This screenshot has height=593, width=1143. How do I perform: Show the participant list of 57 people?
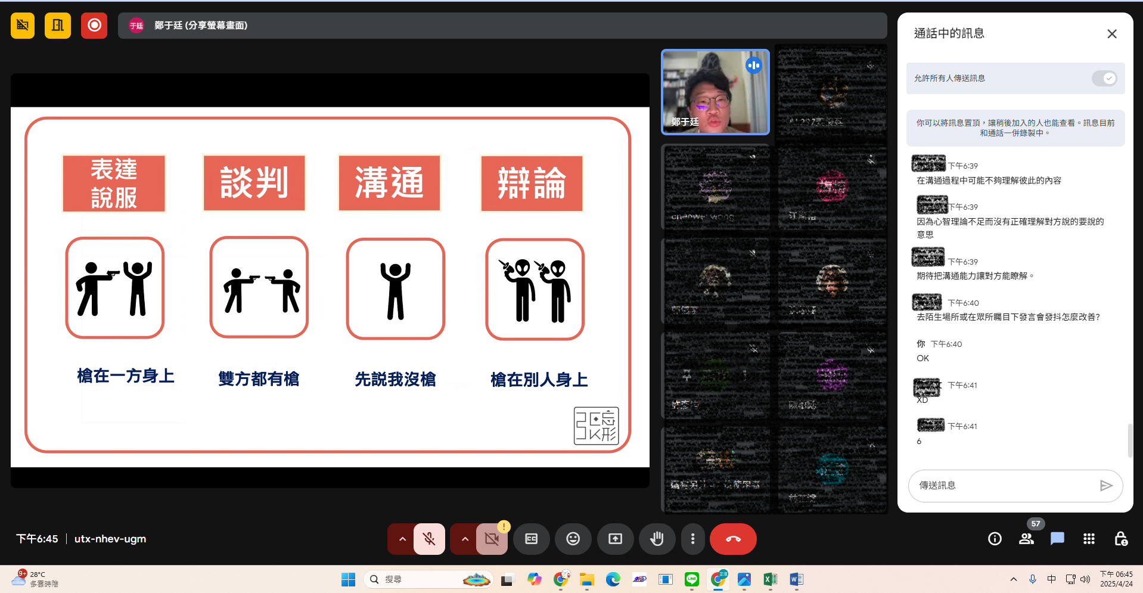pyautogui.click(x=1026, y=539)
